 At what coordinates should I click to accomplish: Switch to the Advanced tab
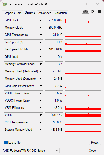[45, 13]
